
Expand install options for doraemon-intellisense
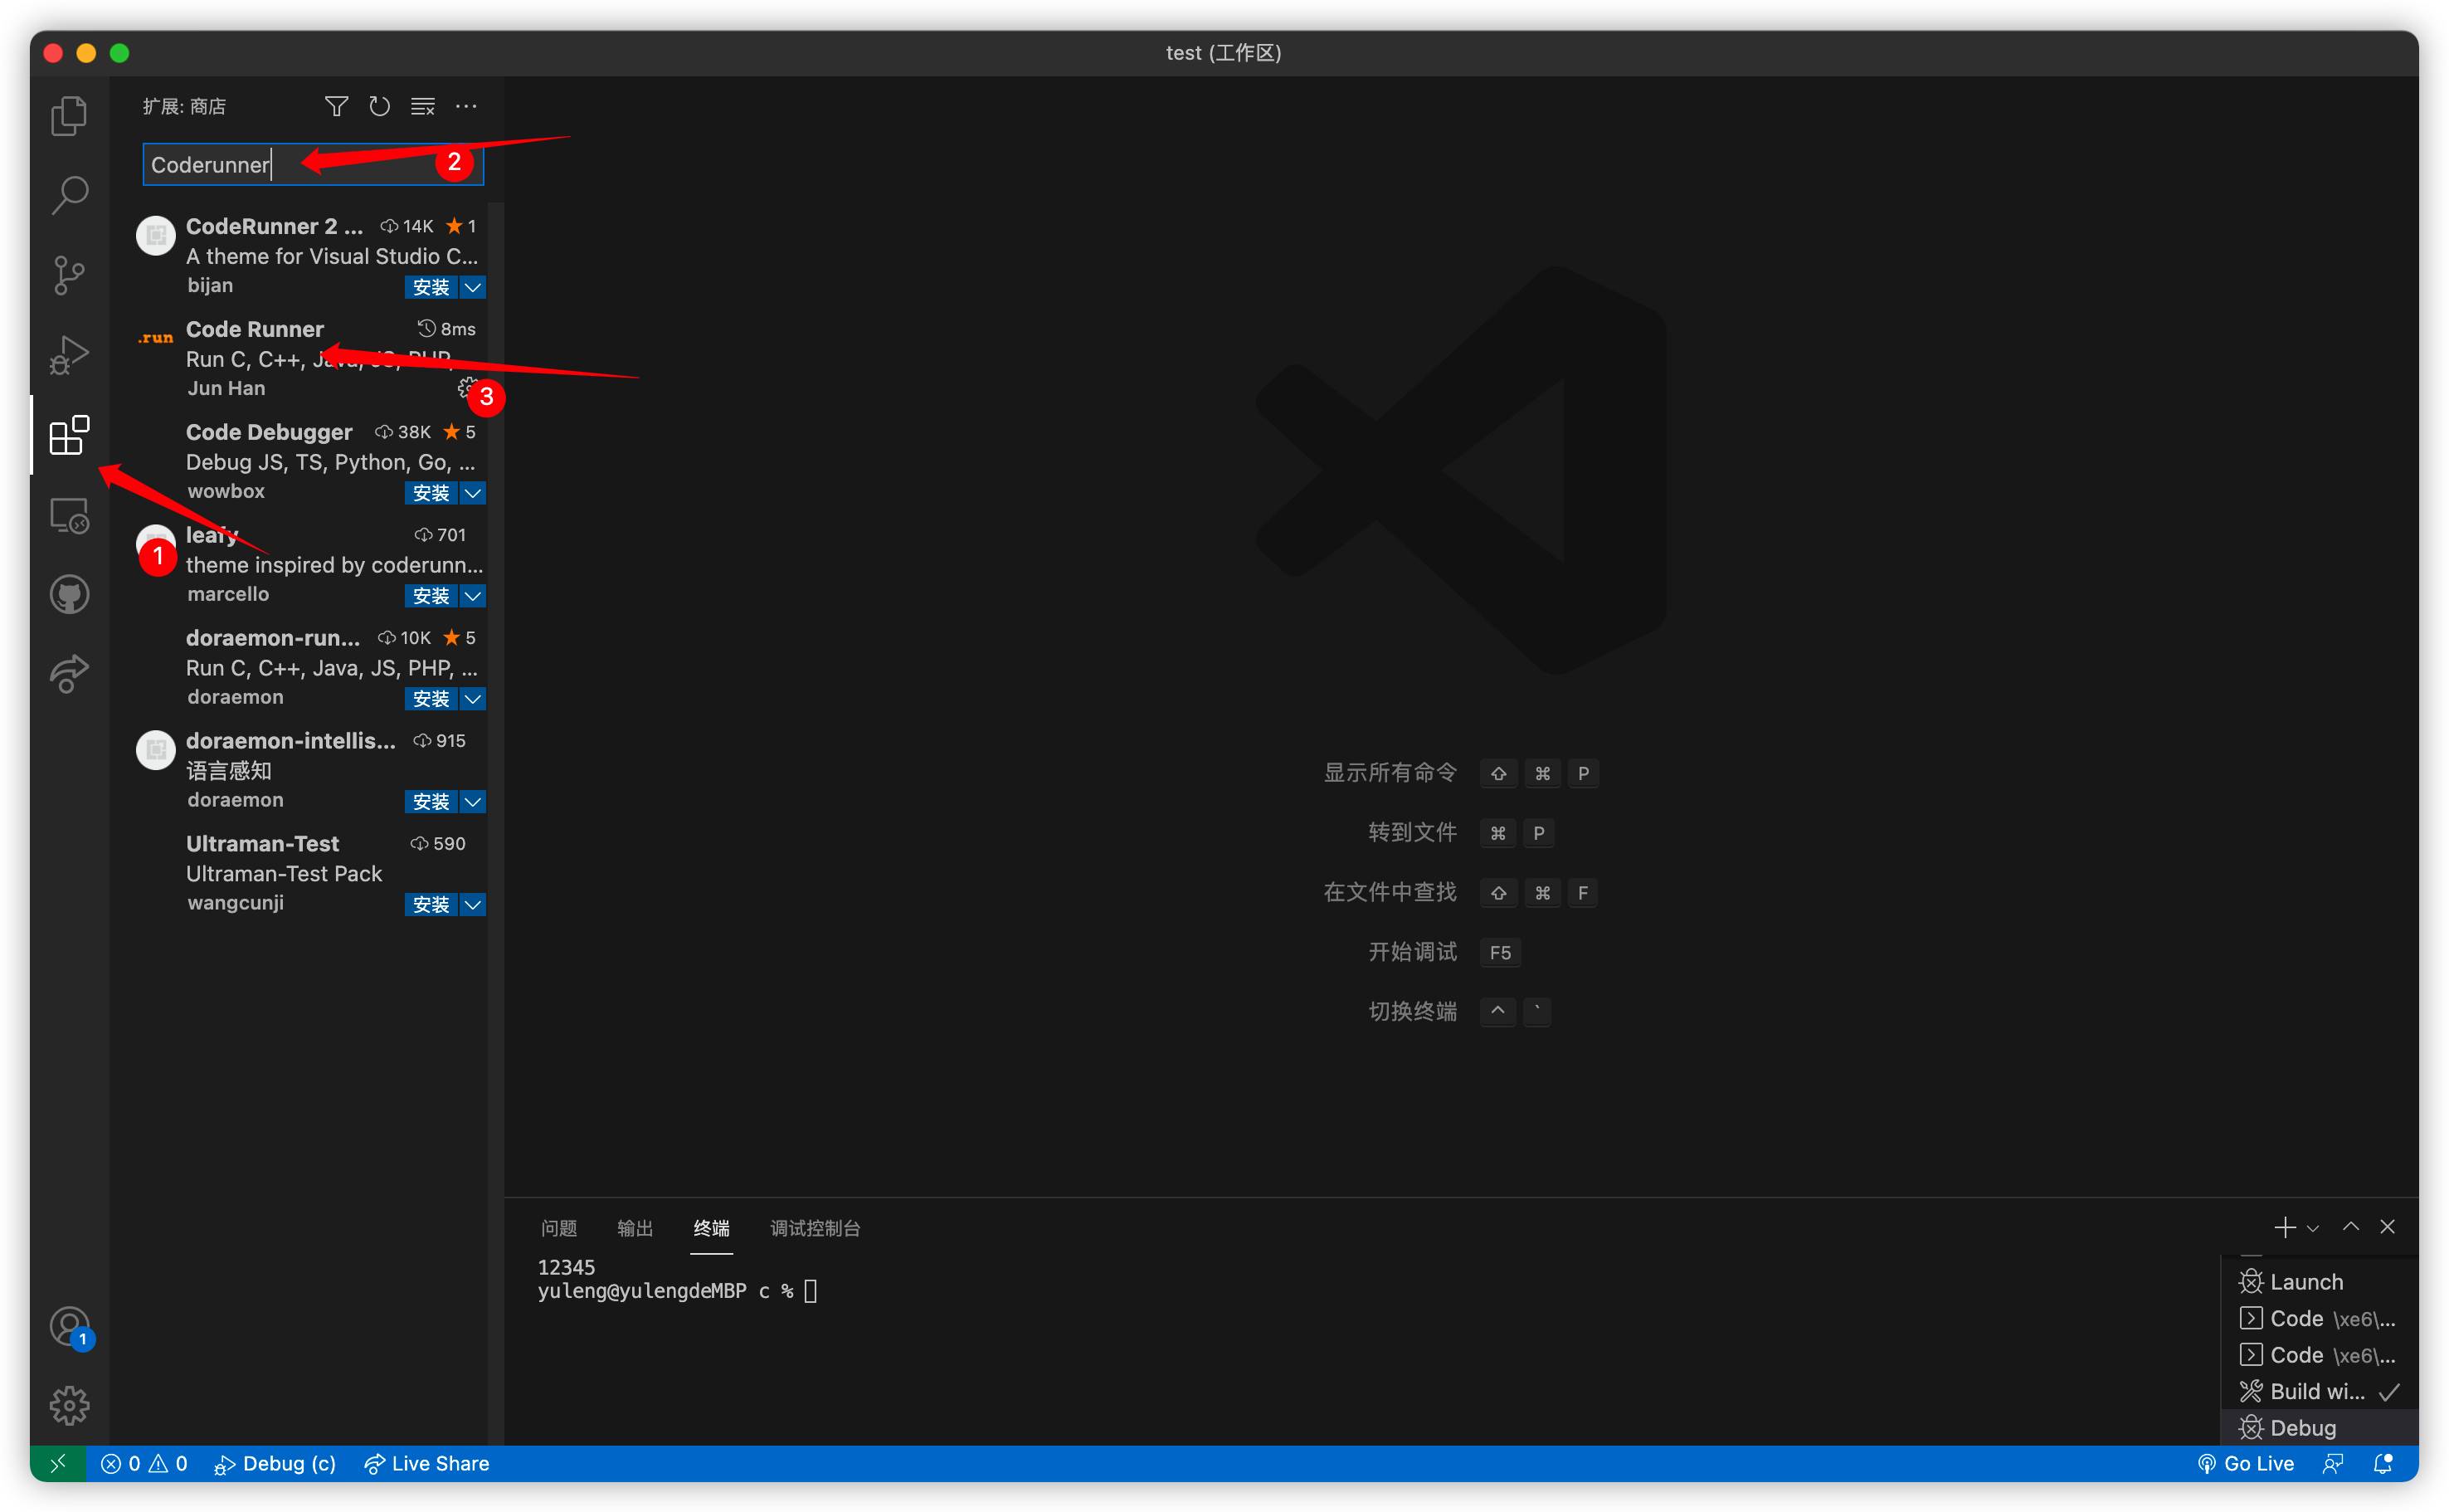(x=473, y=802)
